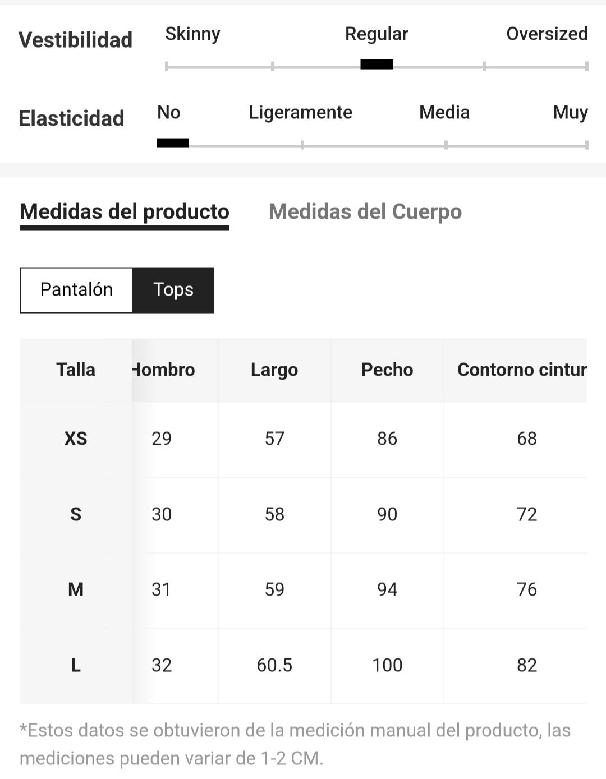Switch to Medidas del Cuerpo tab
Viewport: 606px width, 779px height.
point(365,212)
